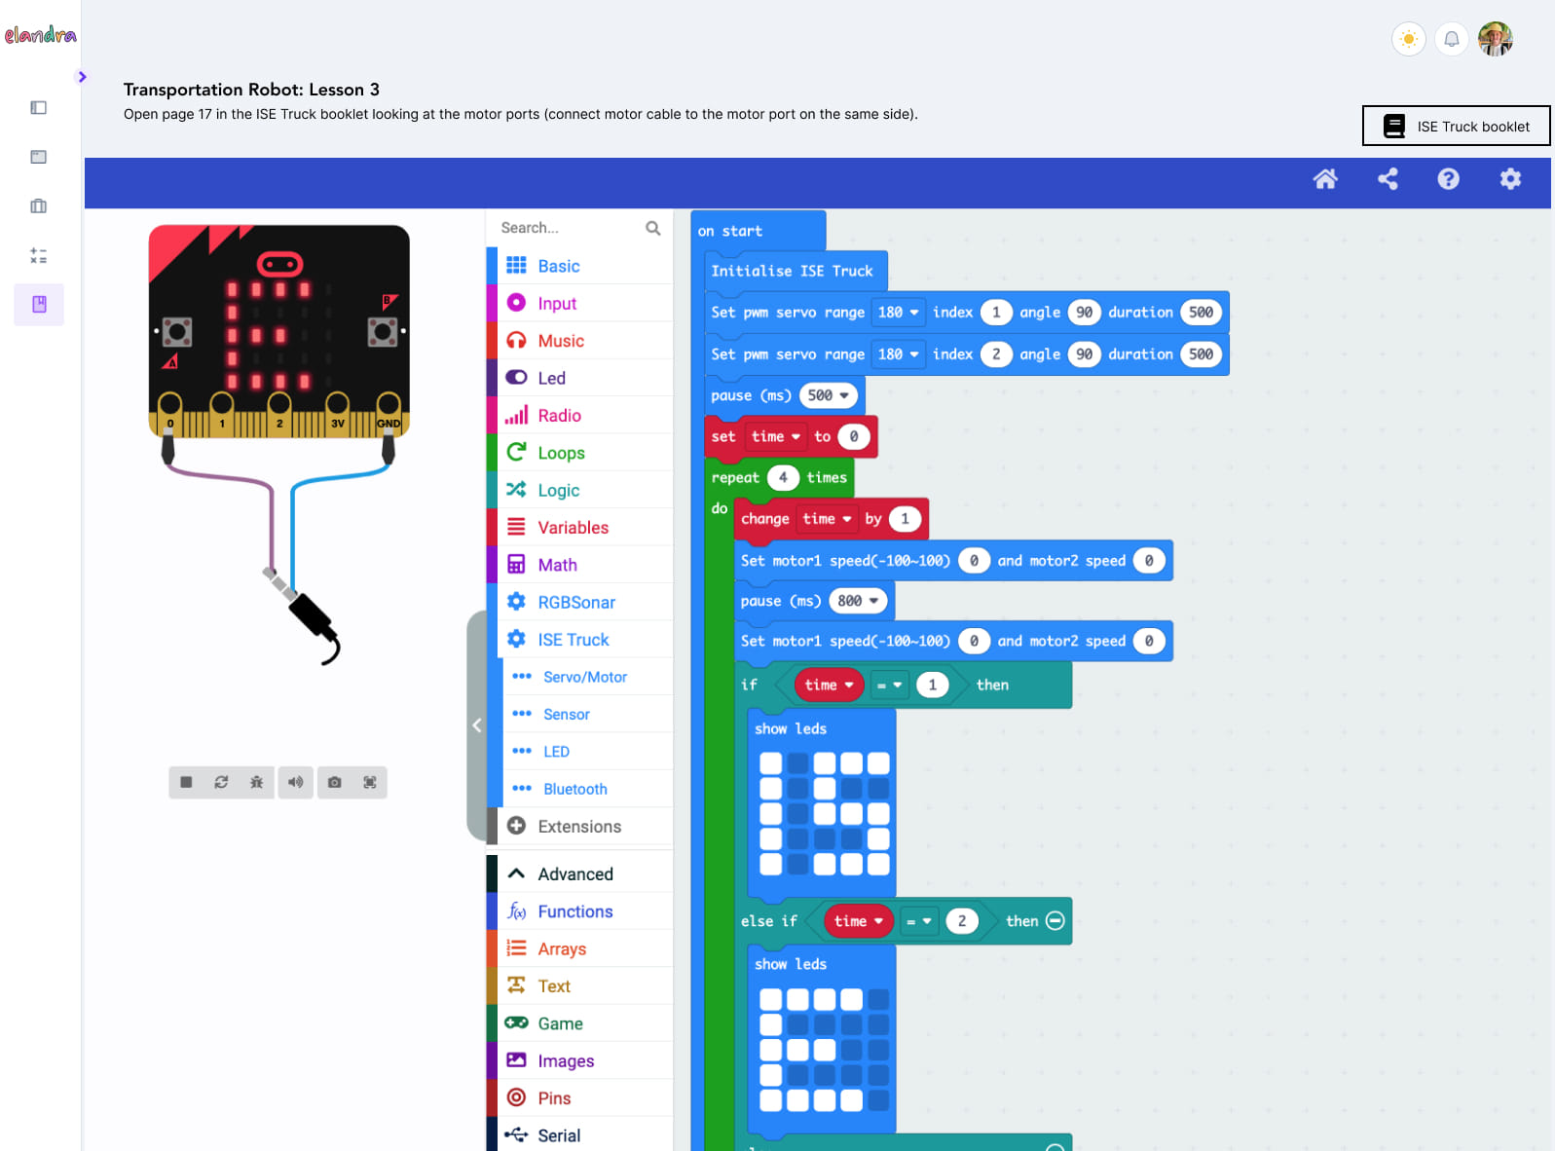Open the user profile avatar
This screenshot has height=1151, width=1555.
point(1495,39)
